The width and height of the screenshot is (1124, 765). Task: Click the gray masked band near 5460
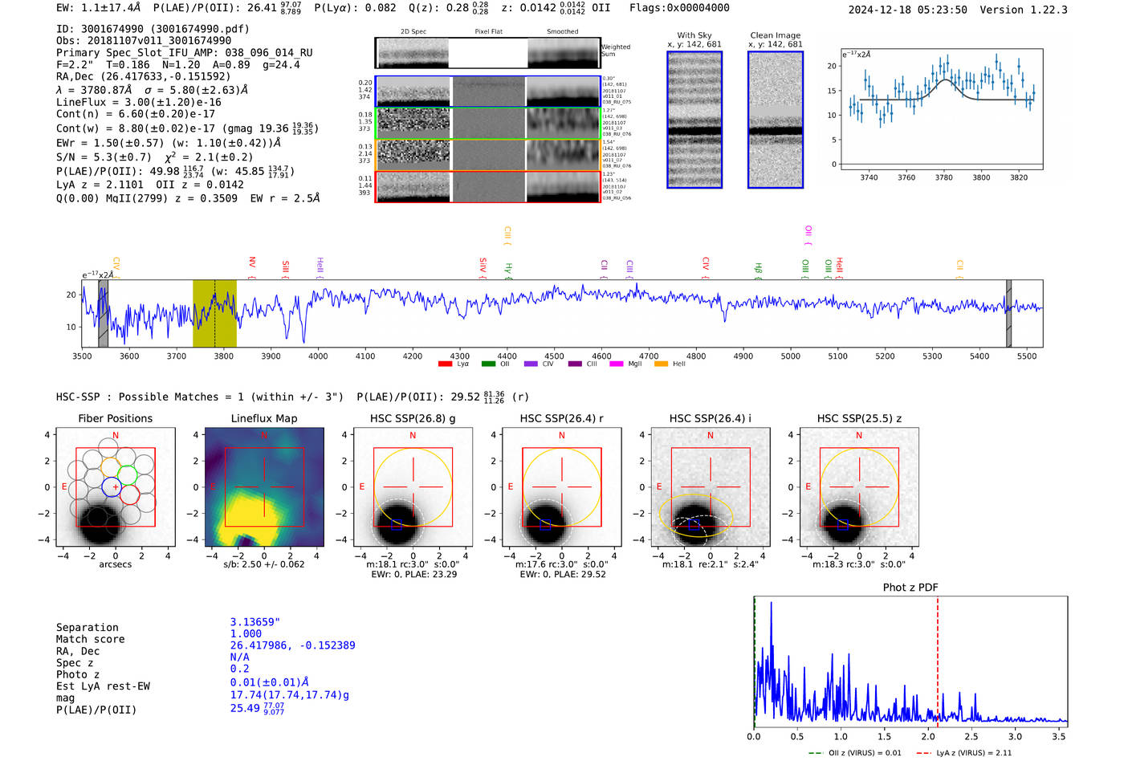pyautogui.click(x=1008, y=313)
